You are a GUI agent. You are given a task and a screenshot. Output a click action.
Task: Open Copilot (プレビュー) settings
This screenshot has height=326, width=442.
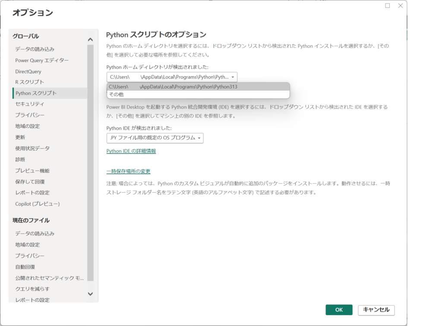pyautogui.click(x=38, y=204)
